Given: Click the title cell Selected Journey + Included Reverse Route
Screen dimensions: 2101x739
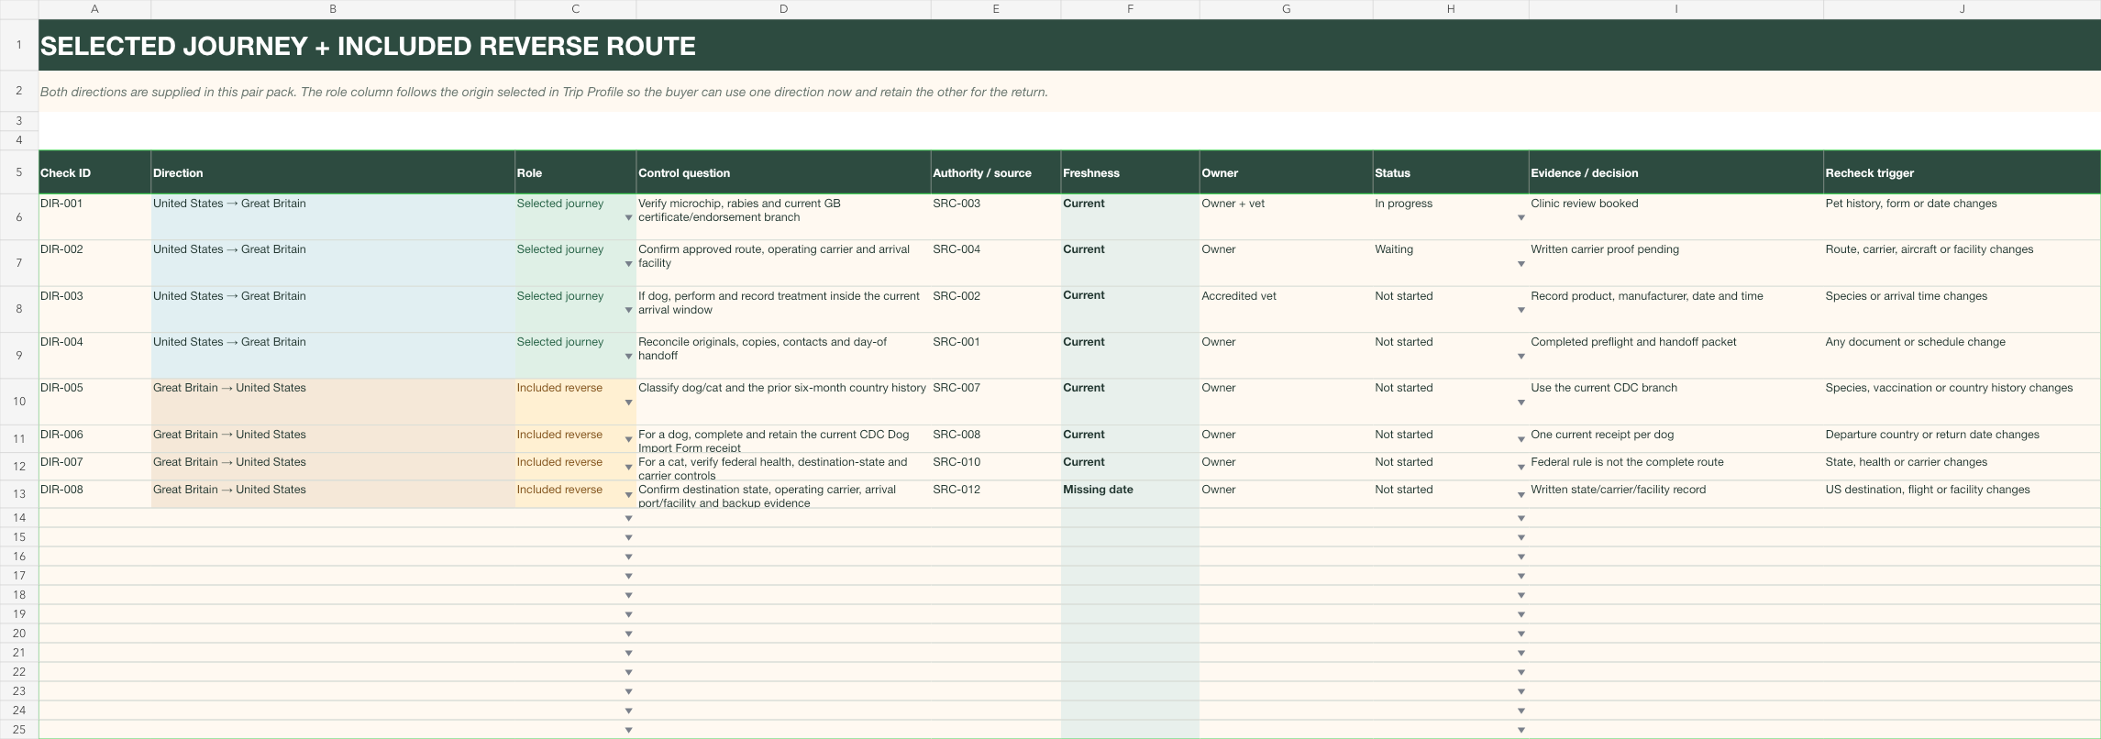Looking at the screenshot, I should point(1069,46).
